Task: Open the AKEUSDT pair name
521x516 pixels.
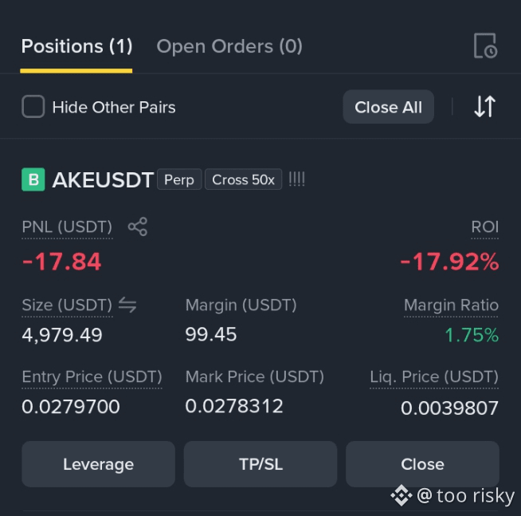Action: pyautogui.click(x=103, y=180)
